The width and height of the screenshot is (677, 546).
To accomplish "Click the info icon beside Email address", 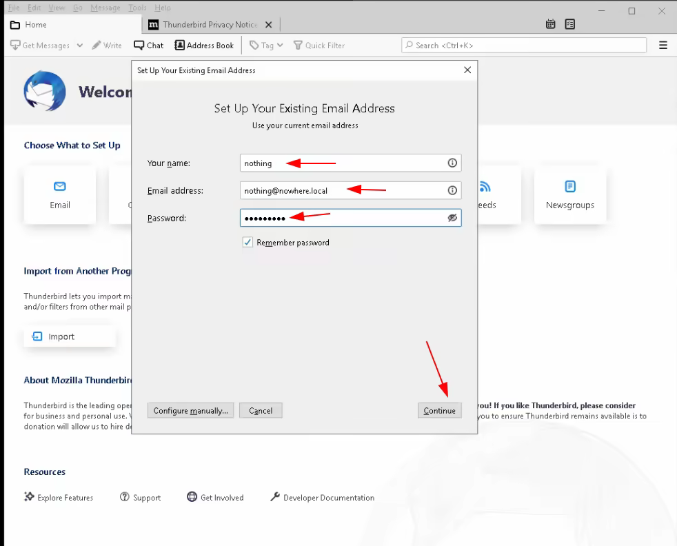I will 452,190.
